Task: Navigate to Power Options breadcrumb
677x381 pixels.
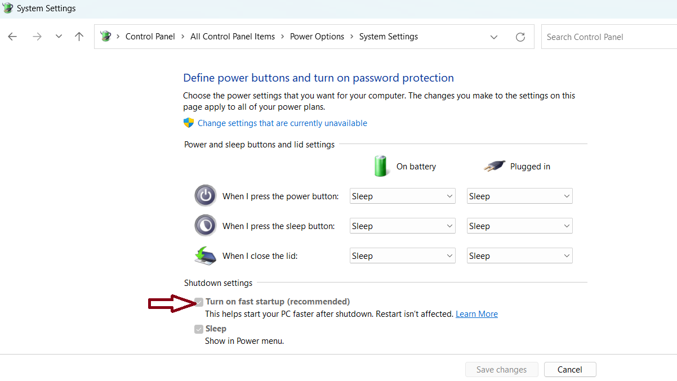Action: tap(317, 37)
